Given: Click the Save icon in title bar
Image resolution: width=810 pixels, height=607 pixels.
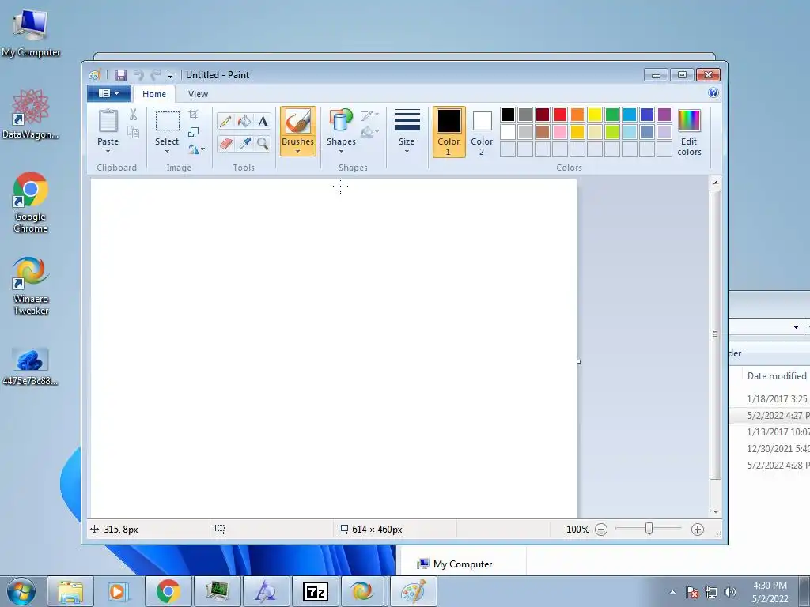Looking at the screenshot, I should [121, 75].
